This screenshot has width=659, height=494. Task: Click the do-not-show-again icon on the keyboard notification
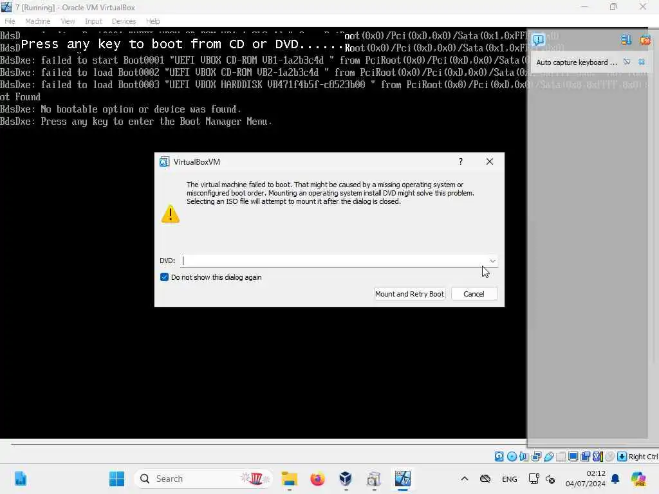click(627, 62)
